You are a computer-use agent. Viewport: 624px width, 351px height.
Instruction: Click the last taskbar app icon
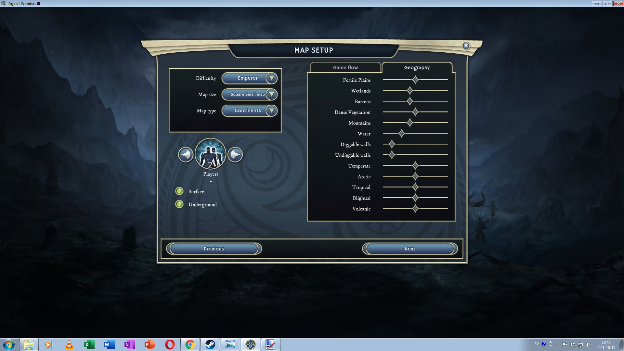tap(270, 344)
